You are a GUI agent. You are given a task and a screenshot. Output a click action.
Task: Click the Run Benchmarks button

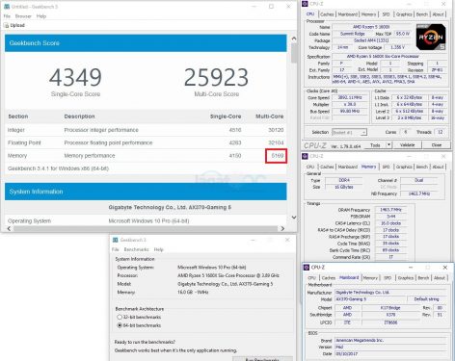tap(262, 359)
